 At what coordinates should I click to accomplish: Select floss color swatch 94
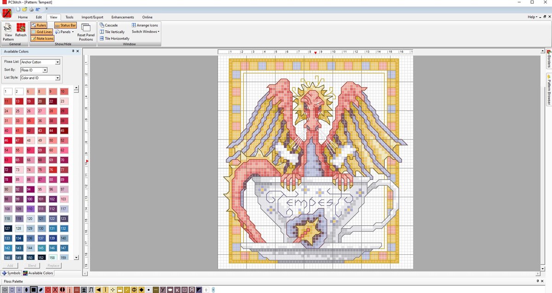click(x=30, y=189)
